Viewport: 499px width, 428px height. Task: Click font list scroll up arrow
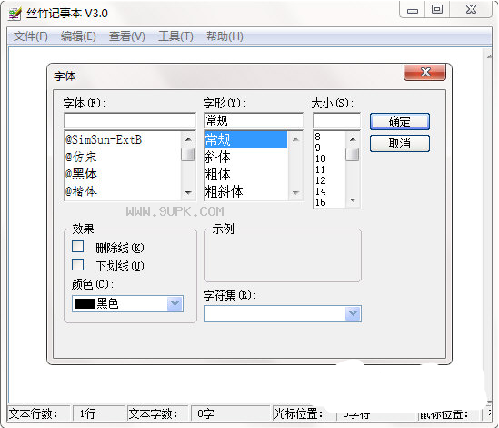pos(188,139)
